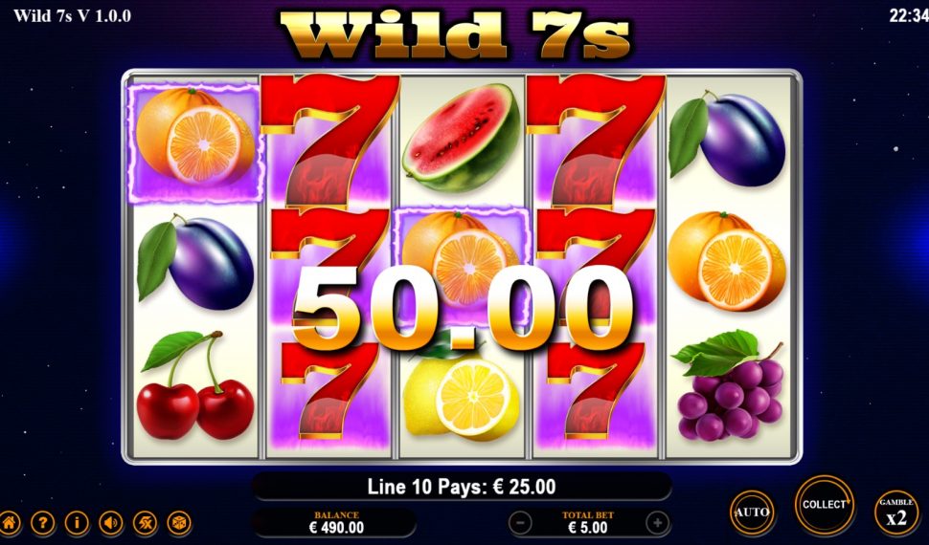Start AUTO spin mode

click(x=753, y=512)
